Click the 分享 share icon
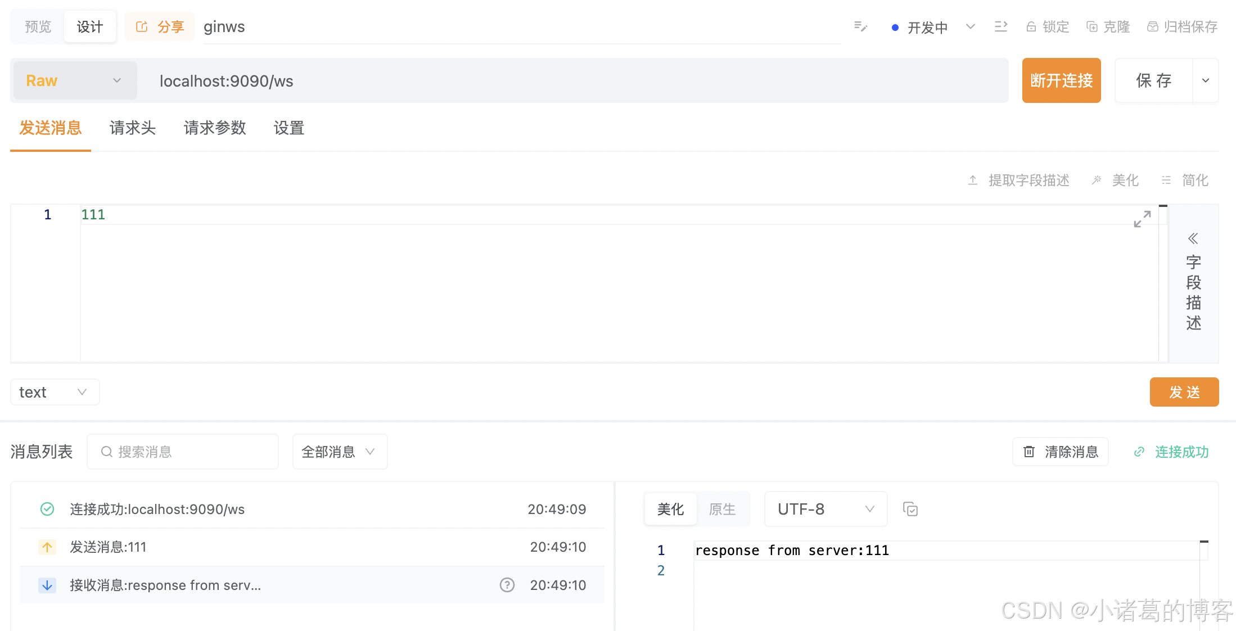1236x631 pixels. (142, 26)
